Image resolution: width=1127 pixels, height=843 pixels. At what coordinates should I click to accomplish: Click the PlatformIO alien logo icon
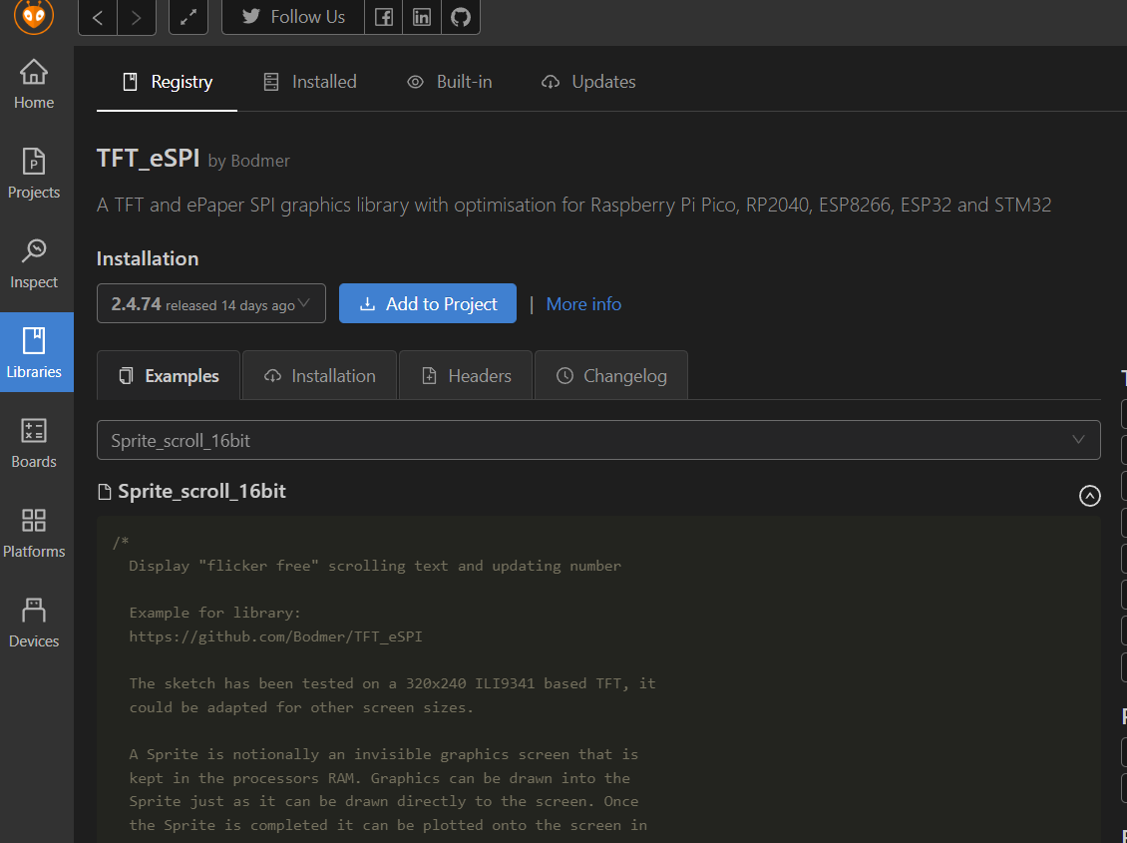point(34,14)
